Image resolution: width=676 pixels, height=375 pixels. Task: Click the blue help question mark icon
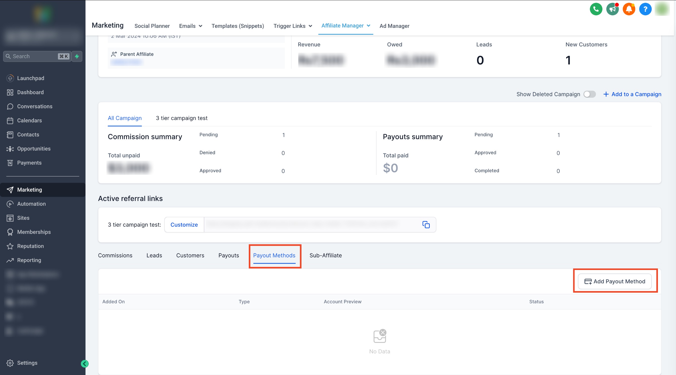[645, 9]
